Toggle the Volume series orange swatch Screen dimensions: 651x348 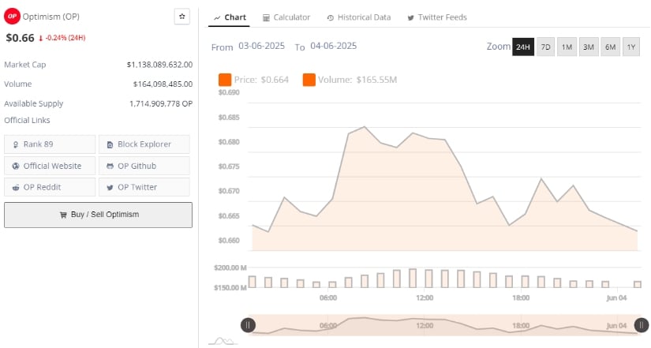309,80
